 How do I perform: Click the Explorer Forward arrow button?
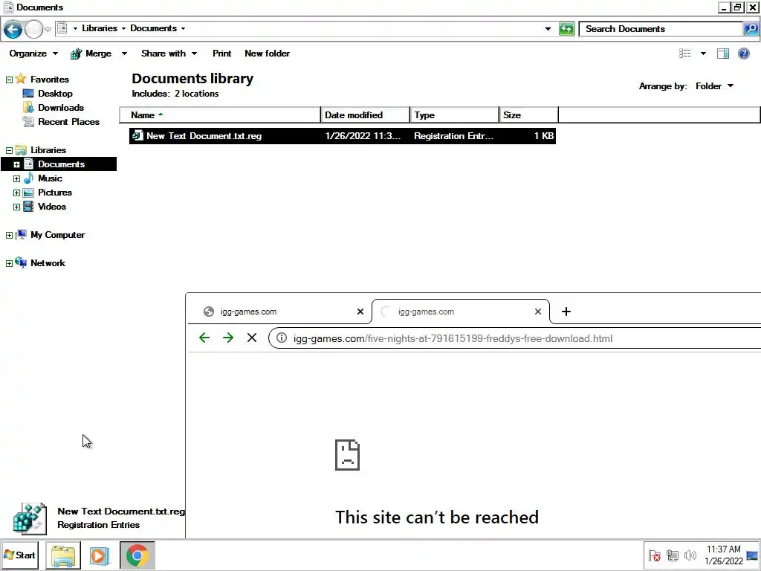tap(33, 29)
